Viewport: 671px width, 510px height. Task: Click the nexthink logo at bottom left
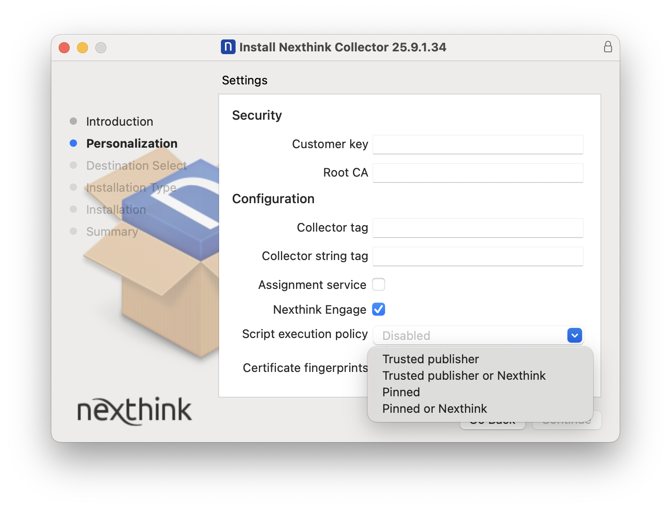pos(134,410)
